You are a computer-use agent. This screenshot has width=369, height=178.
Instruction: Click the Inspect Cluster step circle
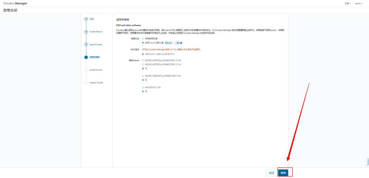pyautogui.click(x=86, y=83)
